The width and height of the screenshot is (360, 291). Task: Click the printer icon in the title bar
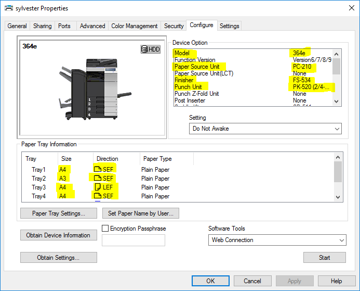coord(9,8)
